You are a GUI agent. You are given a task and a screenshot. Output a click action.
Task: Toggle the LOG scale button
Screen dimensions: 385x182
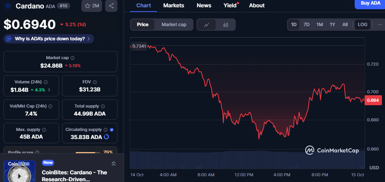coord(362,25)
